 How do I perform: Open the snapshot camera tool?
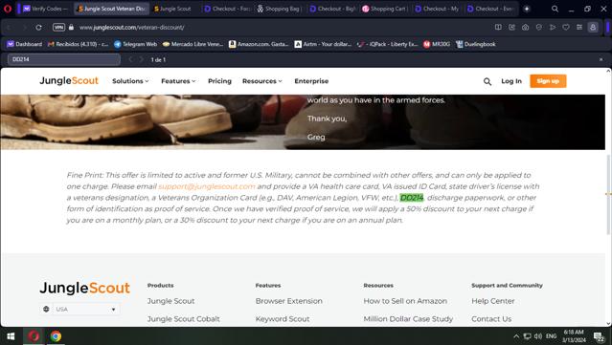[526, 28]
